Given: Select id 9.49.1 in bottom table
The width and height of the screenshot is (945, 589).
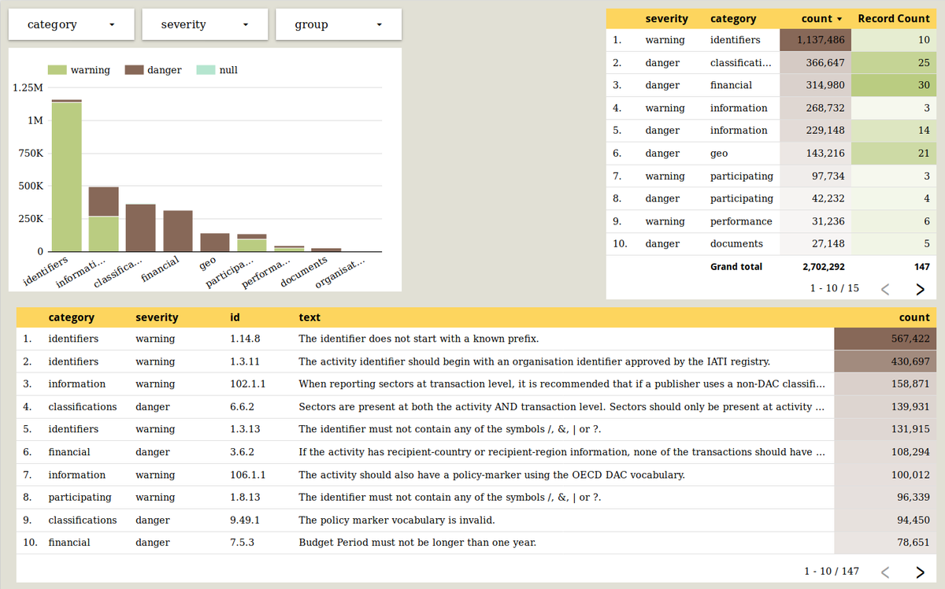Looking at the screenshot, I should [245, 520].
